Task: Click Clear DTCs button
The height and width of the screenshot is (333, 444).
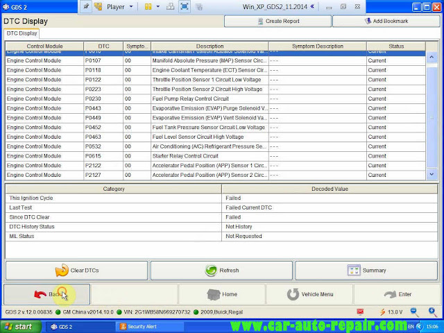Action: tap(76, 271)
